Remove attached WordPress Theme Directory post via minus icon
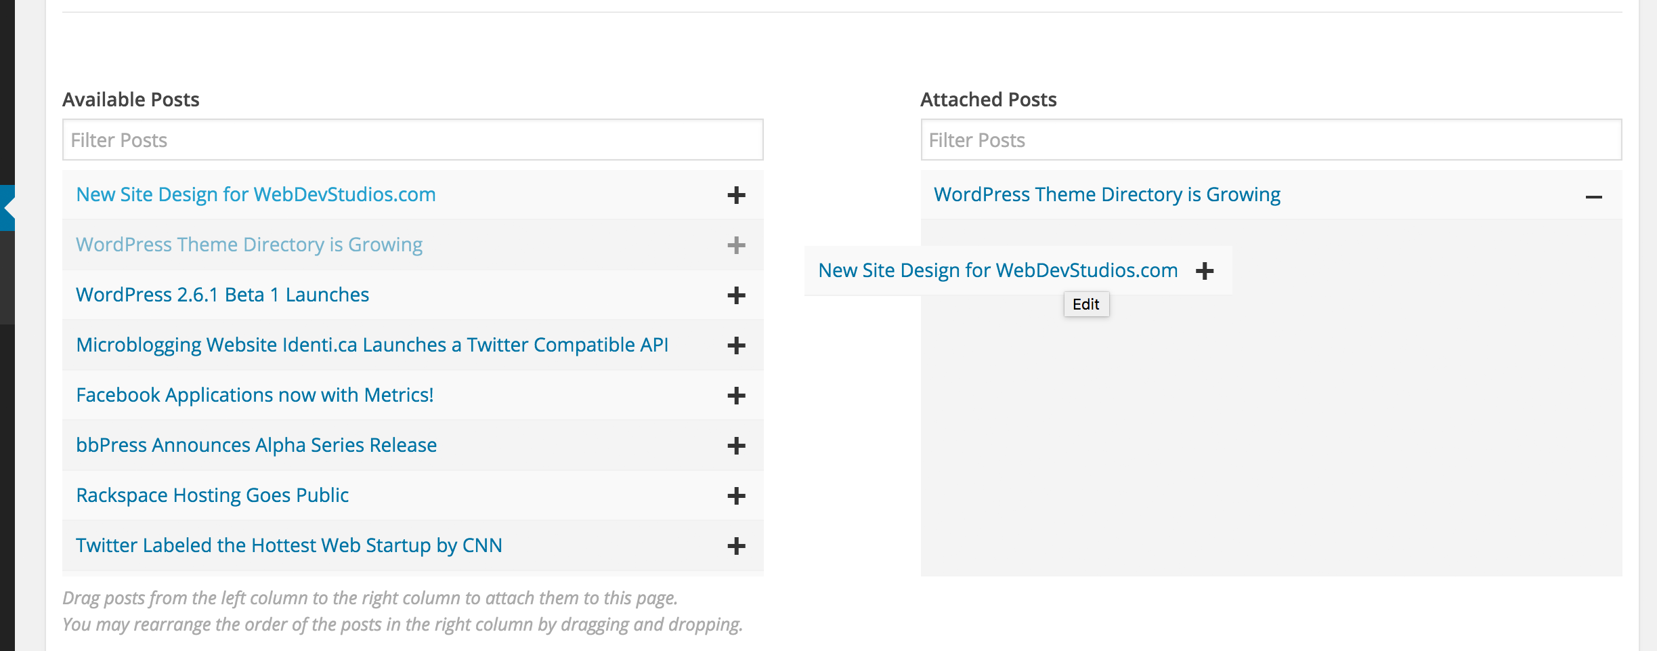Image resolution: width=1657 pixels, height=651 pixels. coord(1594,197)
